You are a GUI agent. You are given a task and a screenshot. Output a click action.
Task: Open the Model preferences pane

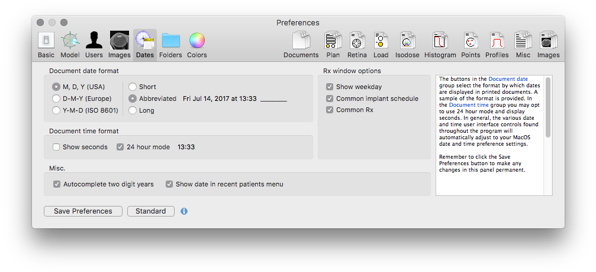pyautogui.click(x=70, y=45)
